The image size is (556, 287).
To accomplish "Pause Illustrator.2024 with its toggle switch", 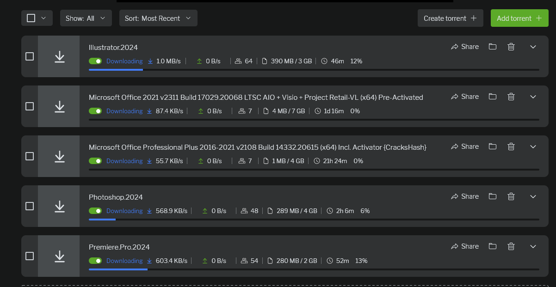I will tap(95, 61).
